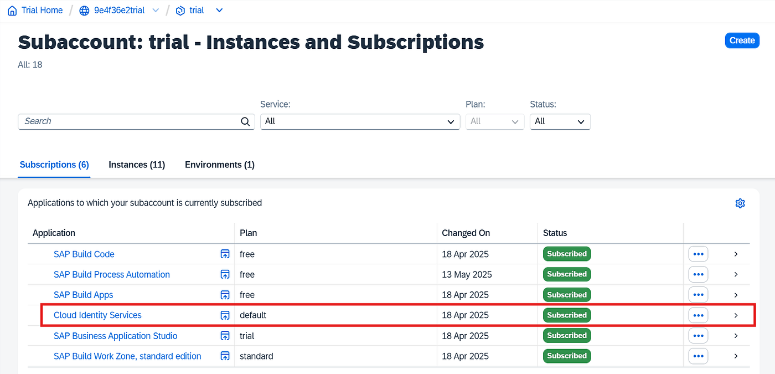Open 9e4f36e2trial breadcrumb link
Viewport: 775px width, 374px height.
121,11
